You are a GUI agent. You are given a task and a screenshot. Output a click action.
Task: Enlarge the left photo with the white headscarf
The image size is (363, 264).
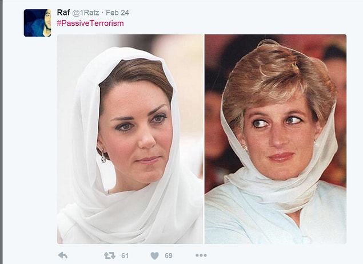tap(130, 139)
